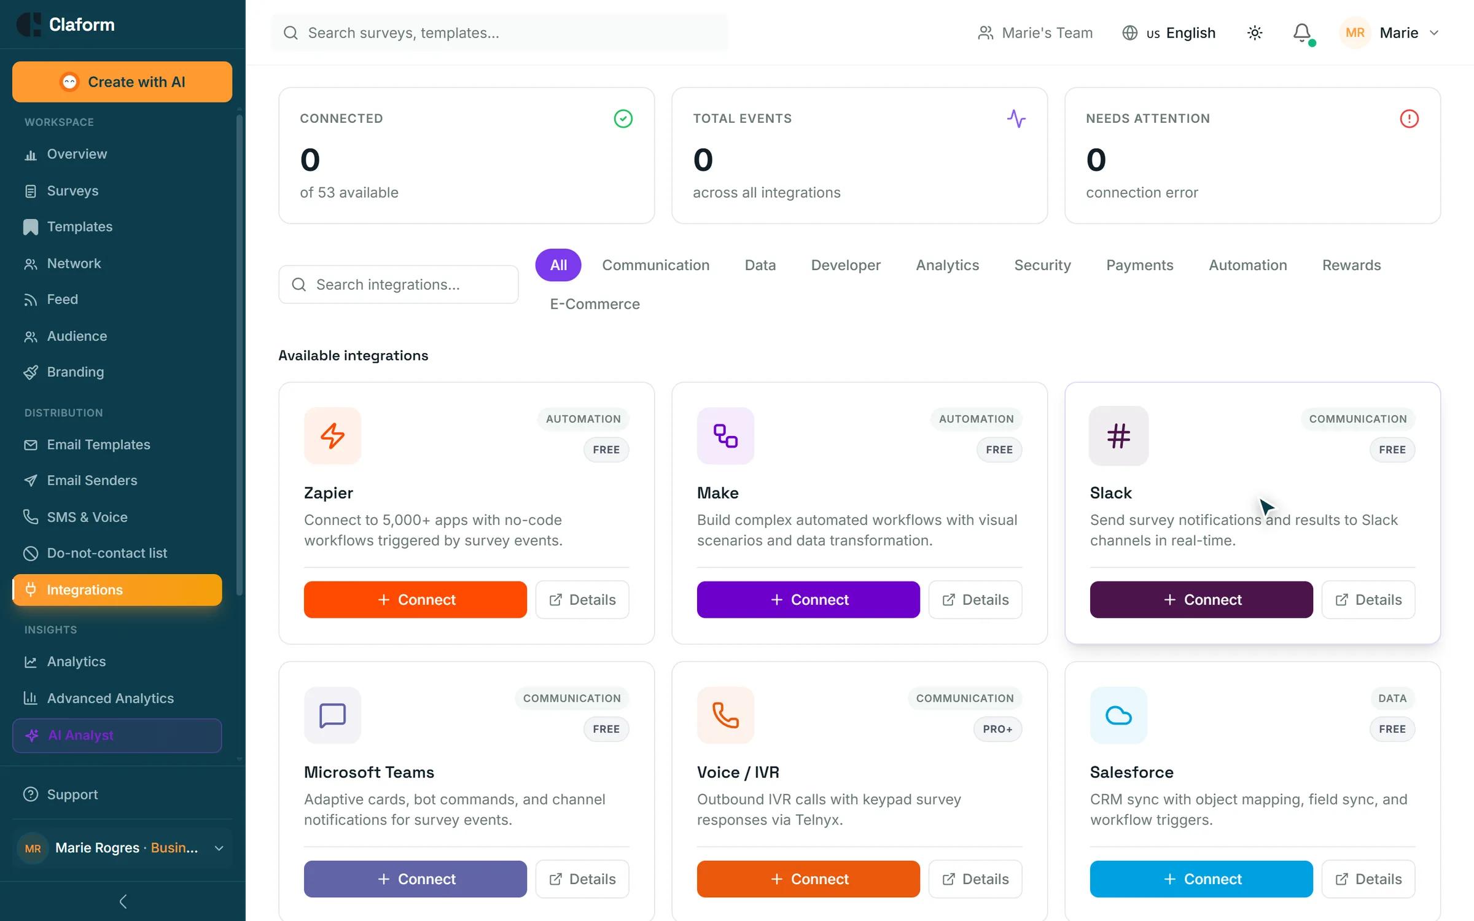Open sidebar Analytics under Insights
This screenshot has width=1474, height=921.
[117, 661]
